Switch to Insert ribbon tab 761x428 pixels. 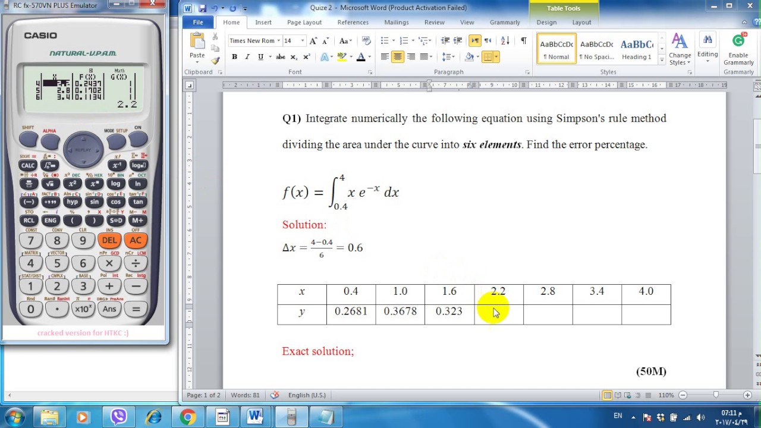point(263,22)
